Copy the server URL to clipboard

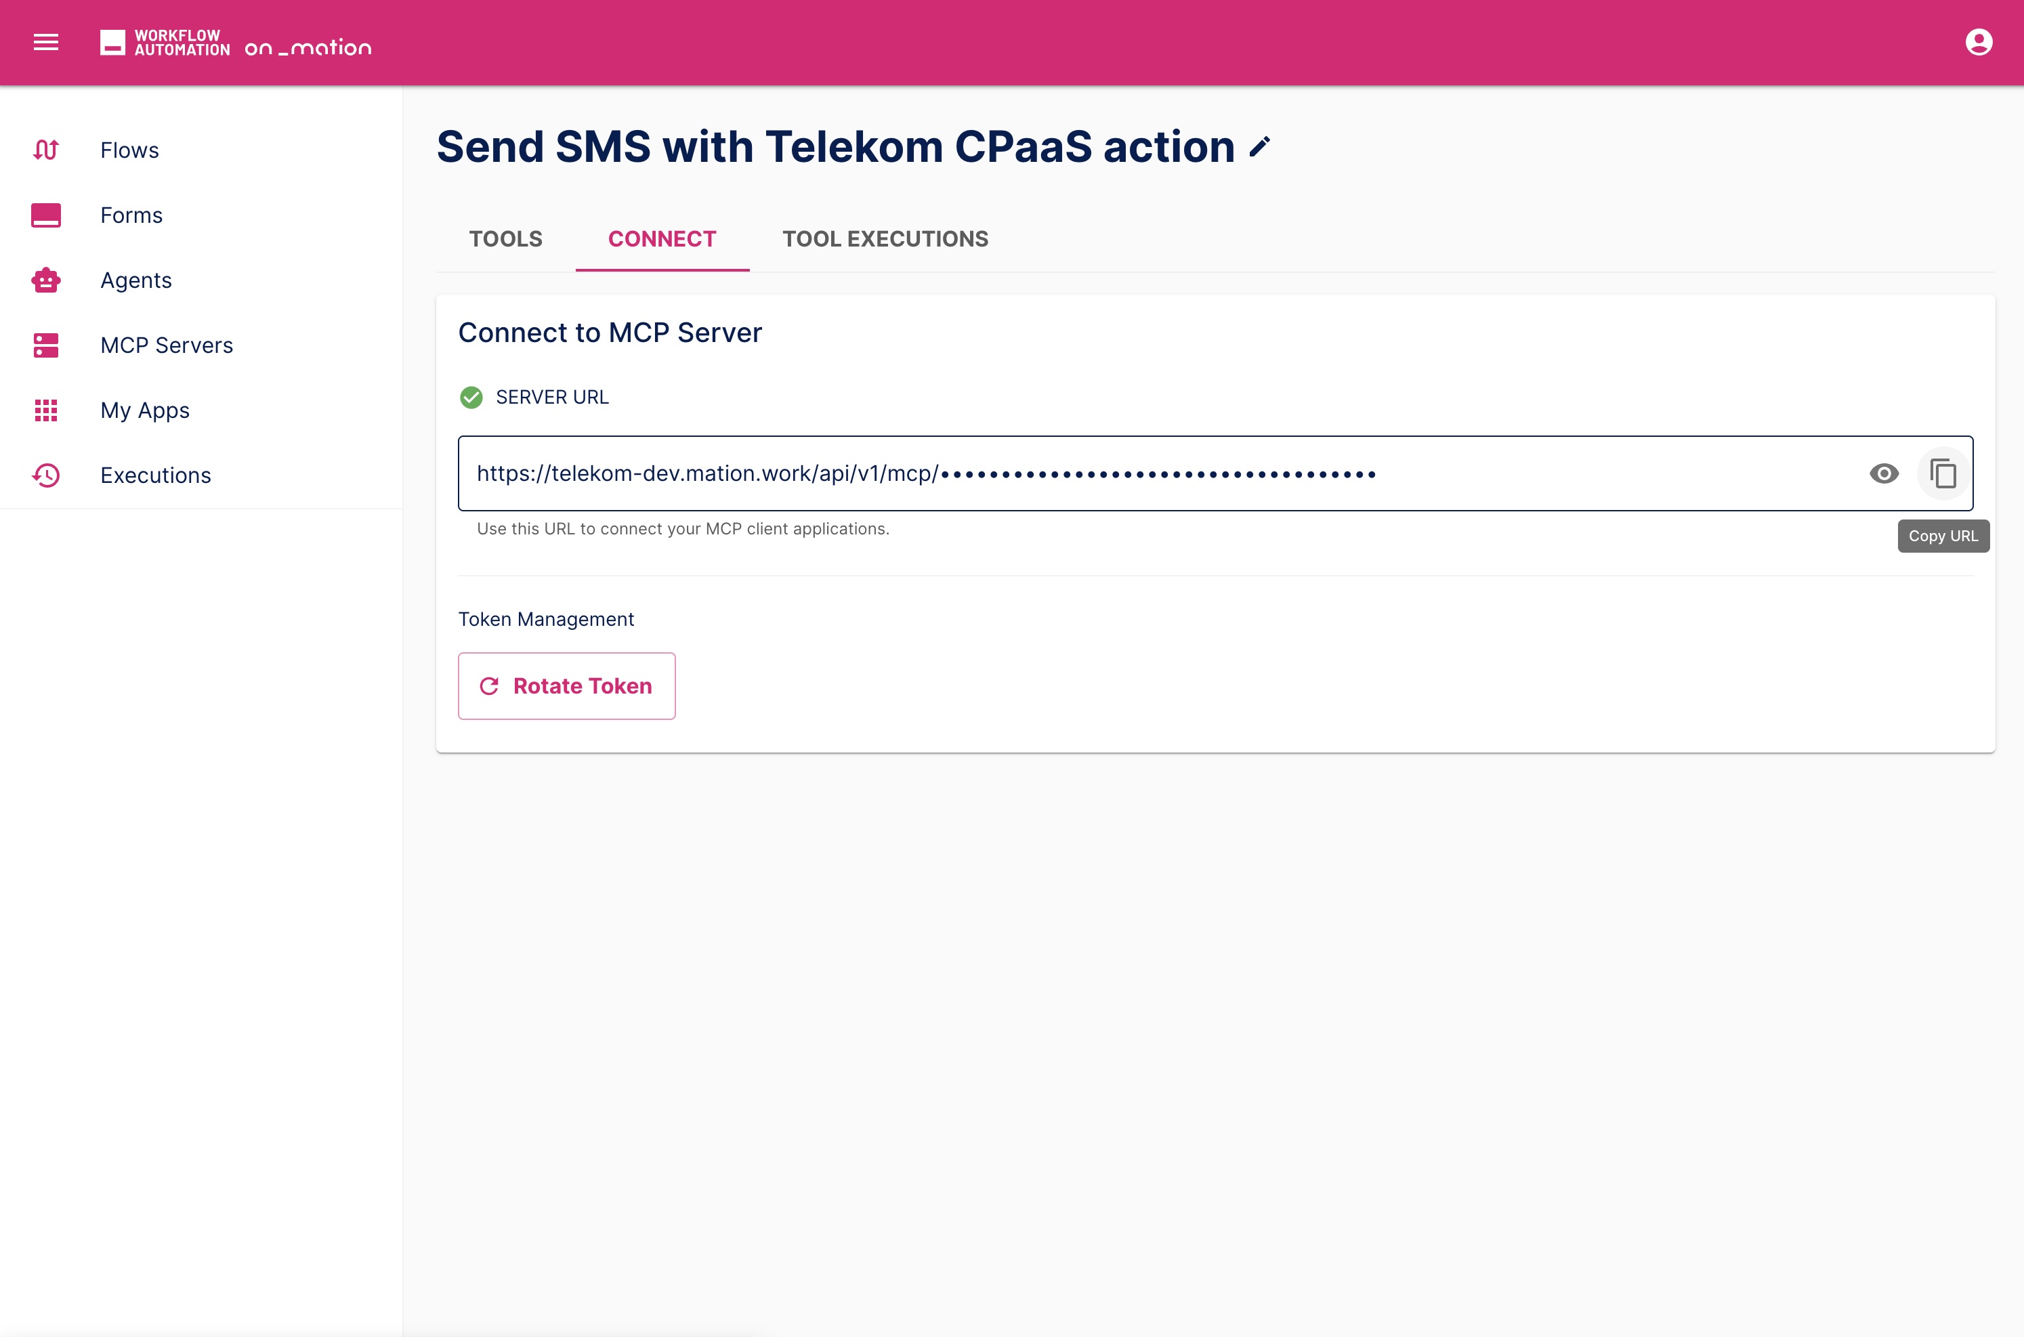(1943, 473)
